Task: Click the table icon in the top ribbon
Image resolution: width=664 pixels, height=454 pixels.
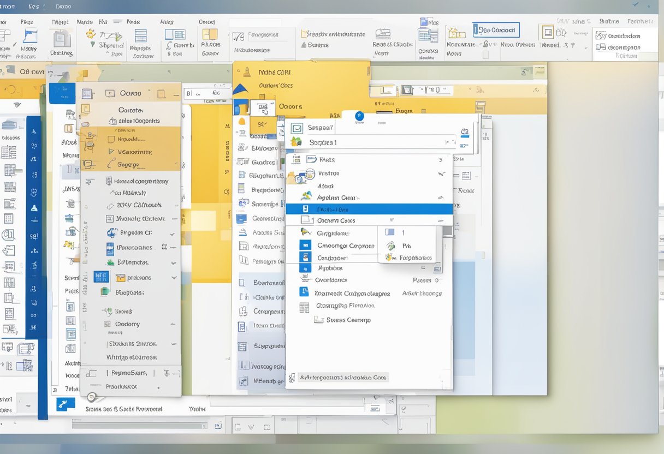Action: point(140,36)
